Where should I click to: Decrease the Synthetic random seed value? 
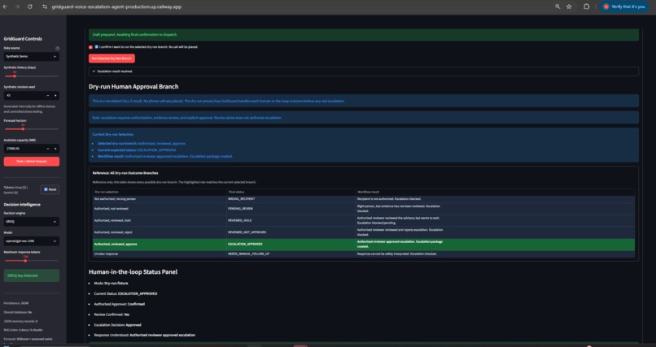point(48,96)
